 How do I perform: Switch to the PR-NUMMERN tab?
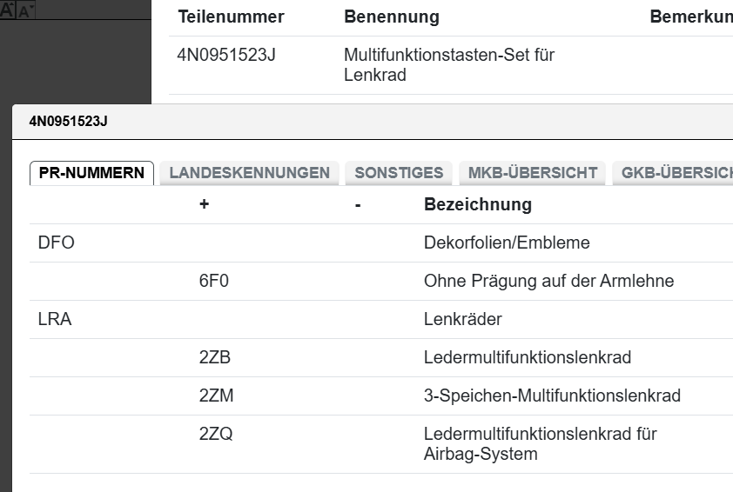(x=91, y=173)
